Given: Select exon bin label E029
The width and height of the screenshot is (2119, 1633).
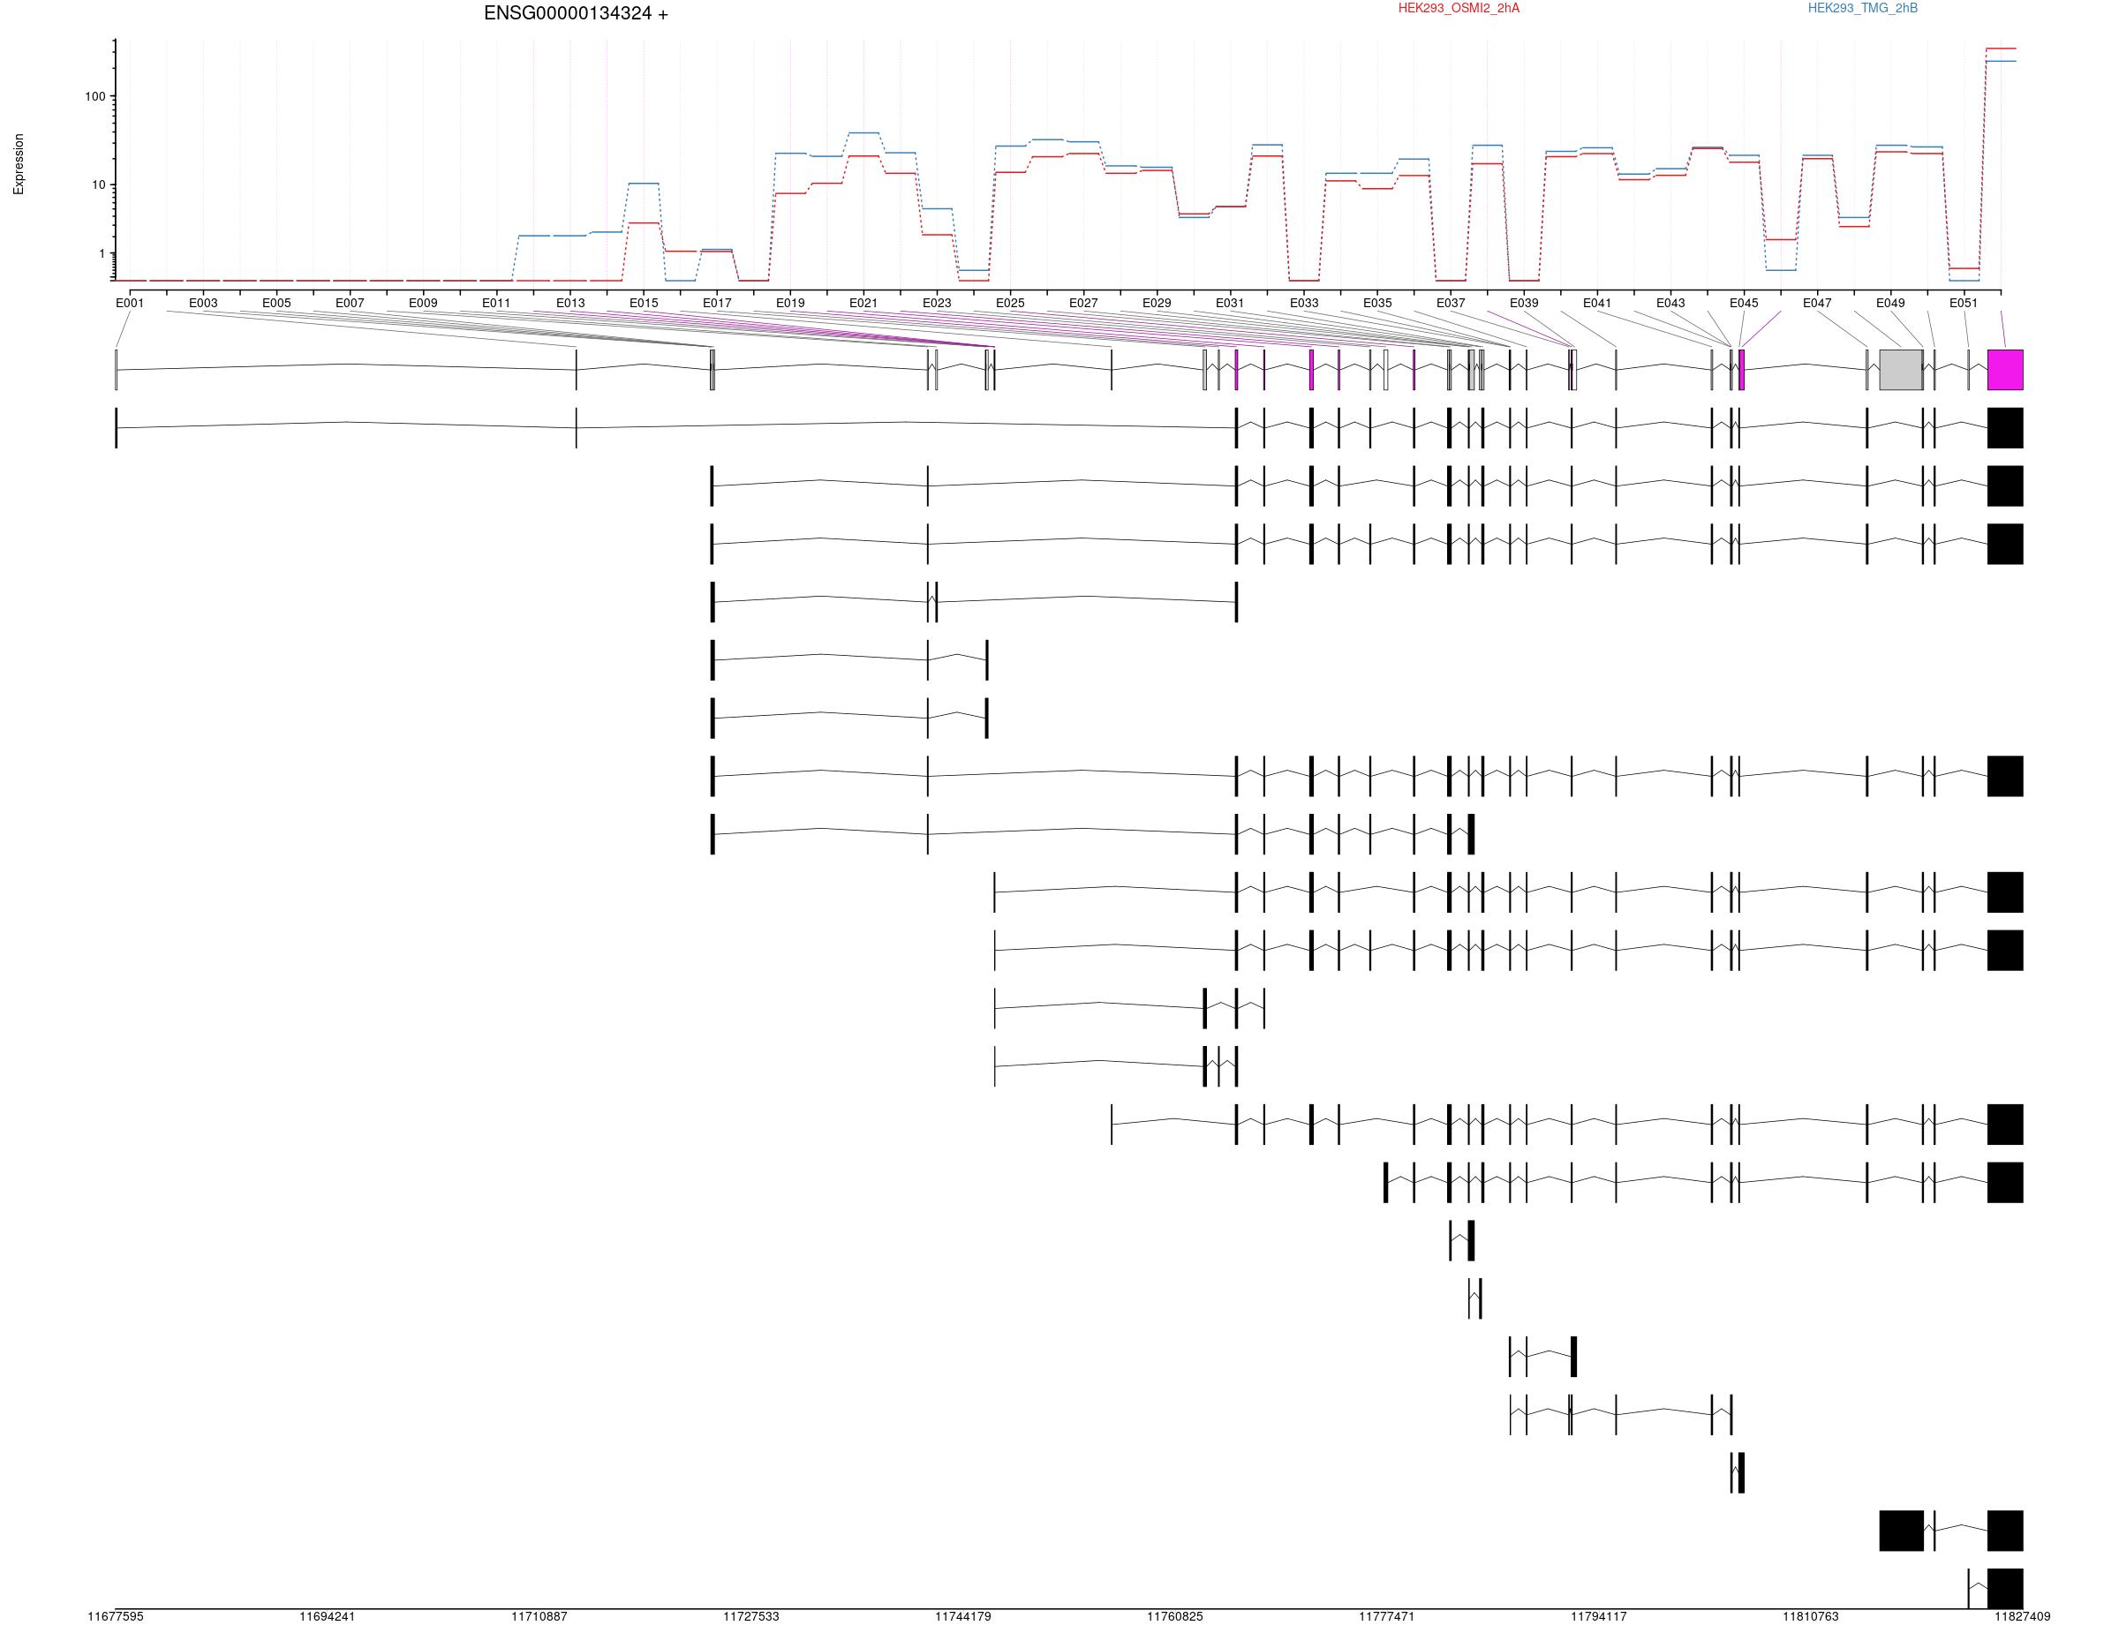Looking at the screenshot, I should 1157,303.
